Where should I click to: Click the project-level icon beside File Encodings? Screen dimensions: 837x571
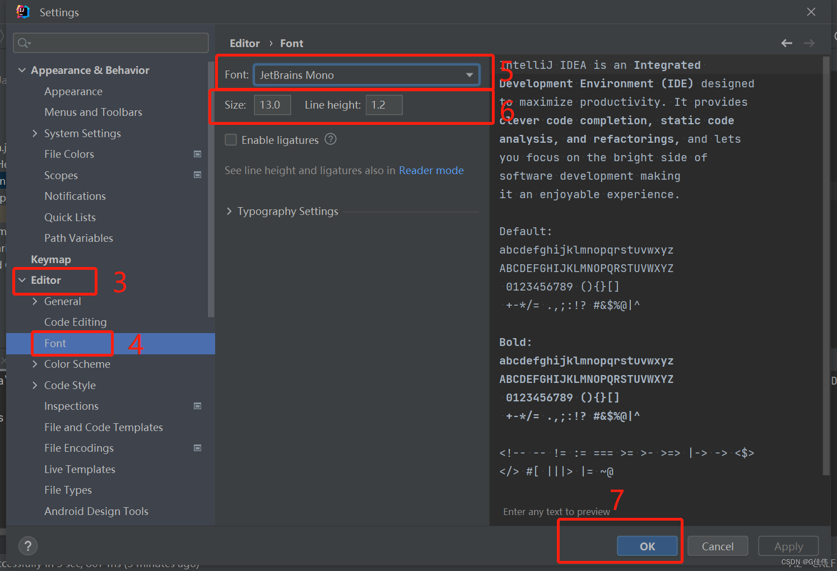point(197,448)
